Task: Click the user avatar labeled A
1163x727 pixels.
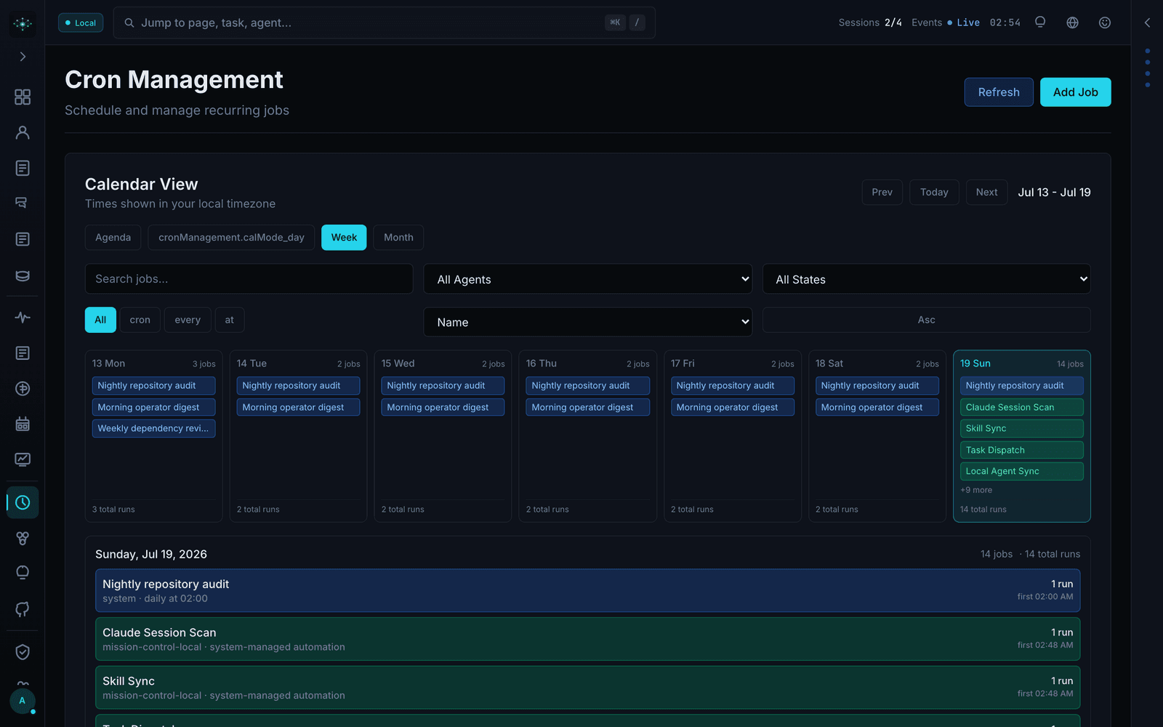Action: [22, 701]
